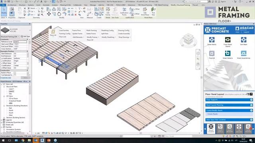Click the Frame Floor button
The height and width of the screenshot is (143, 255).
[76, 31]
